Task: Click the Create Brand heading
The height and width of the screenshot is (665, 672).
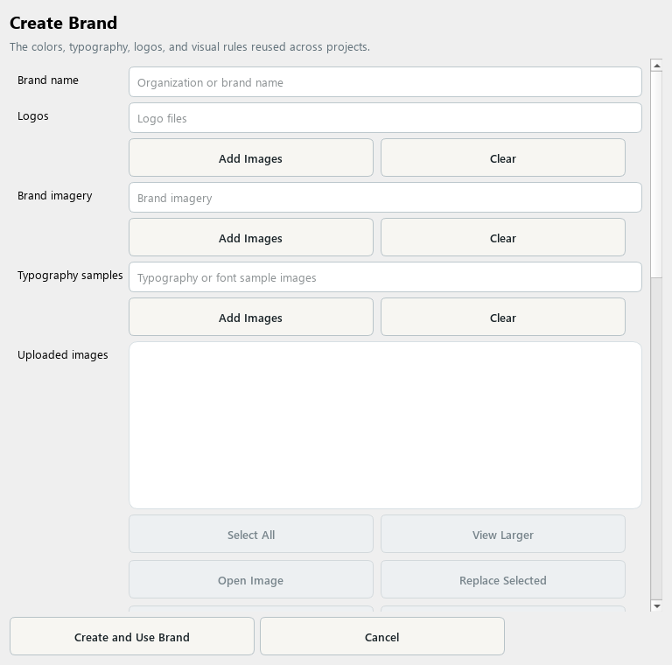Action: pyautogui.click(x=63, y=23)
